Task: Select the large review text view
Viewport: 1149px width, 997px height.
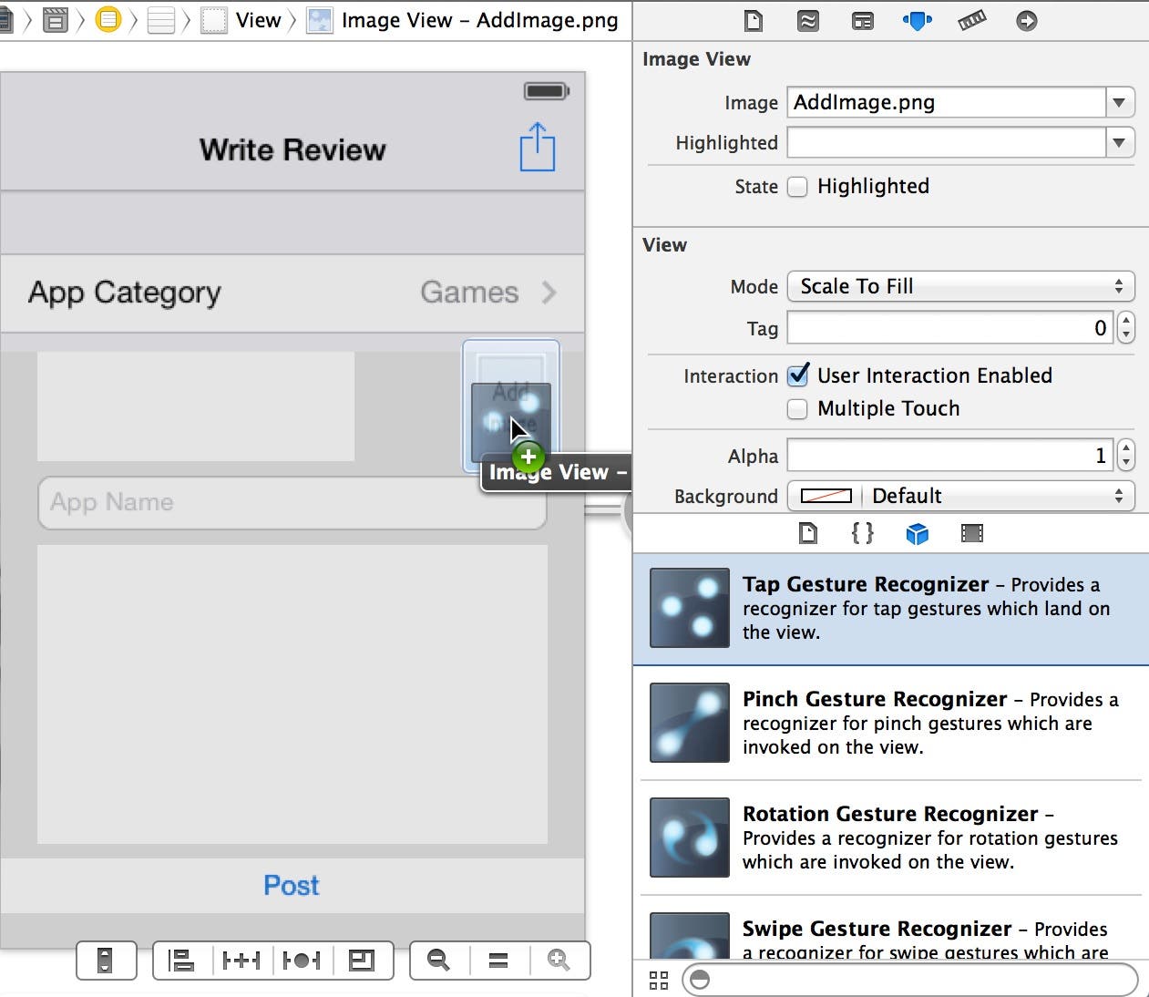Action: coord(292,694)
